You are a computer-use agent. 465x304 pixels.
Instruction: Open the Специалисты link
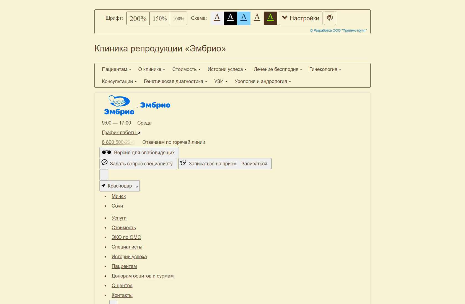click(x=127, y=247)
